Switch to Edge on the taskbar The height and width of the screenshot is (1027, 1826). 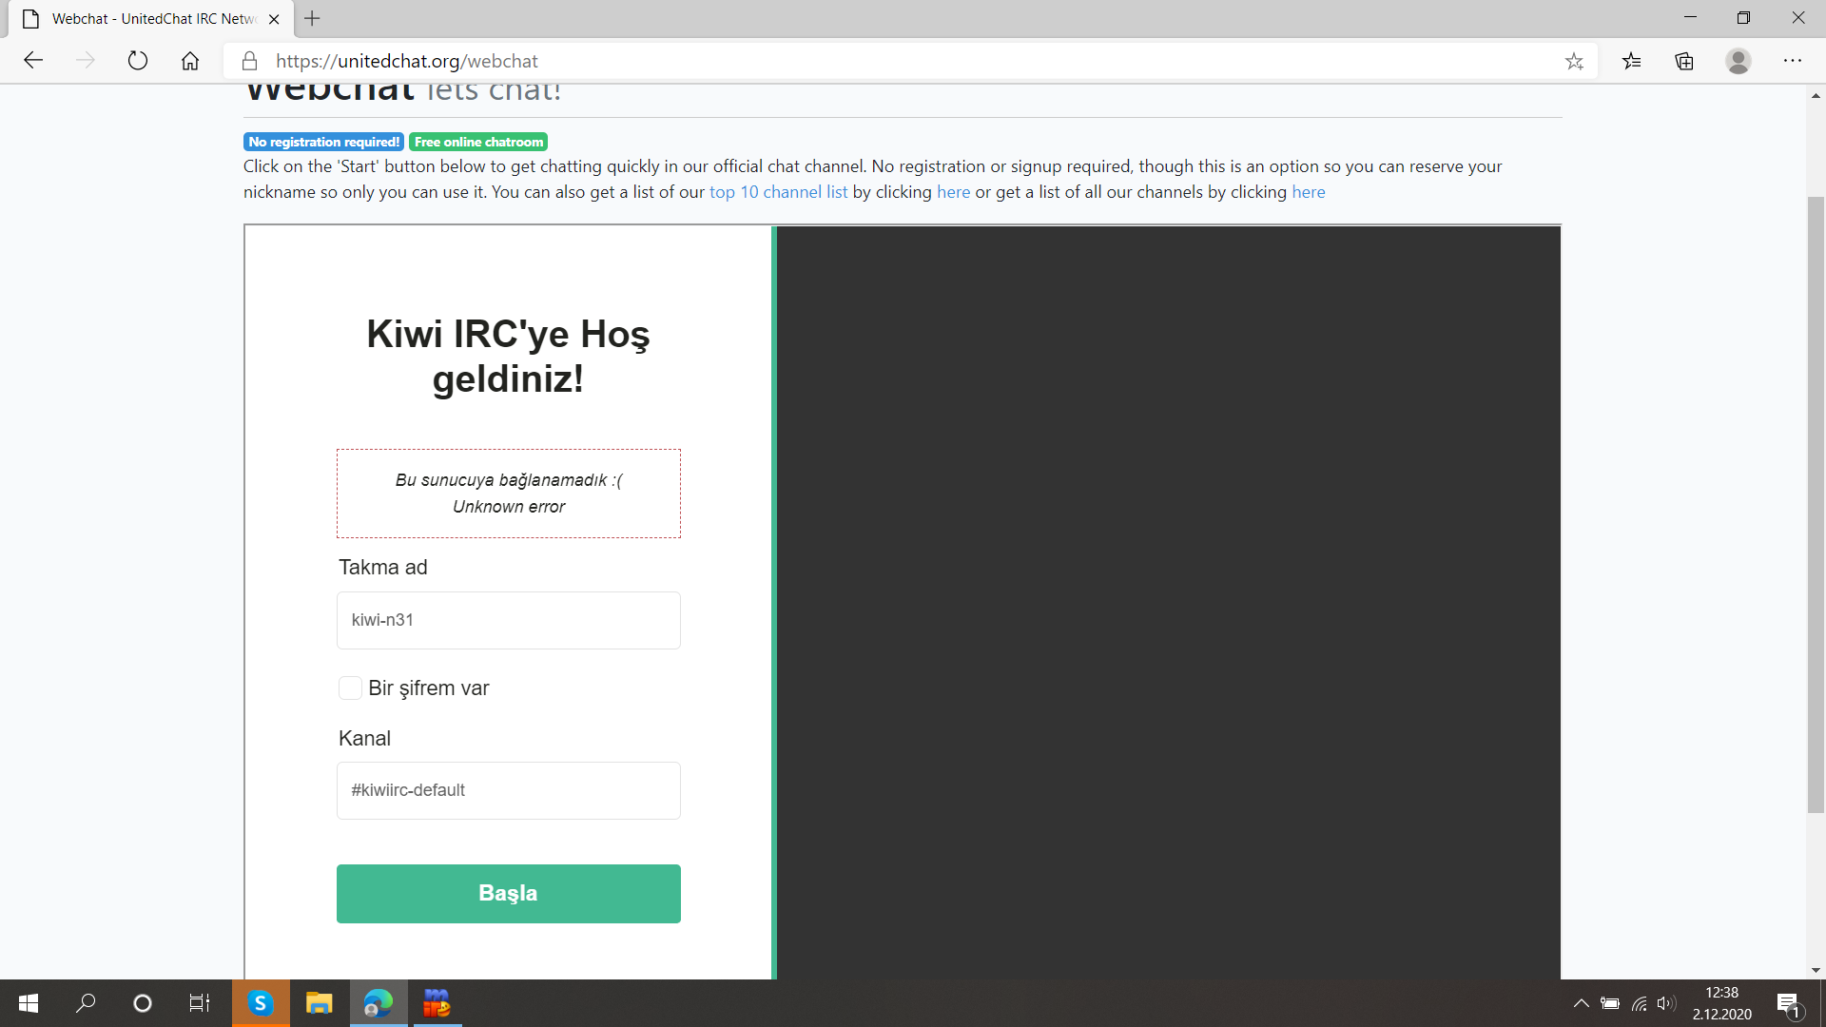coord(379,1003)
